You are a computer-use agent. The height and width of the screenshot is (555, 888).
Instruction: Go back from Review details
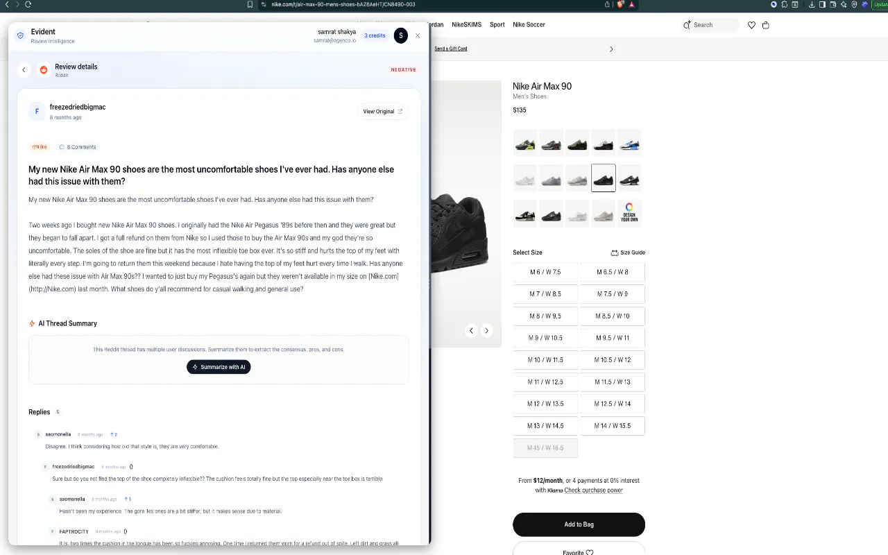(x=24, y=69)
